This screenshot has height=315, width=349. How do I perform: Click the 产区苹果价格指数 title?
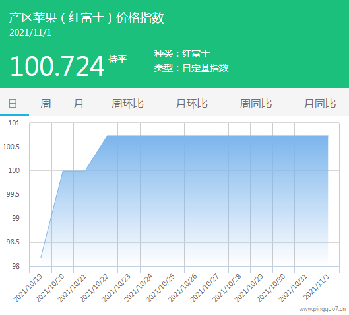86,18
